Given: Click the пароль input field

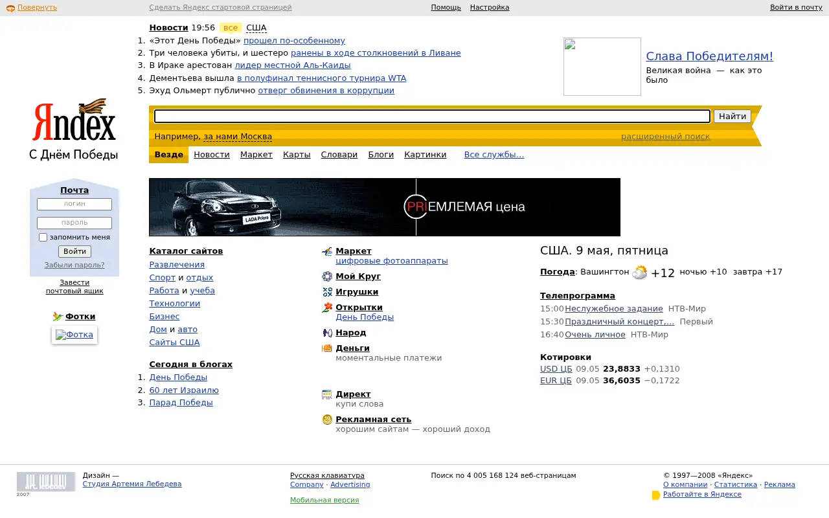Looking at the screenshot, I should coord(74,223).
